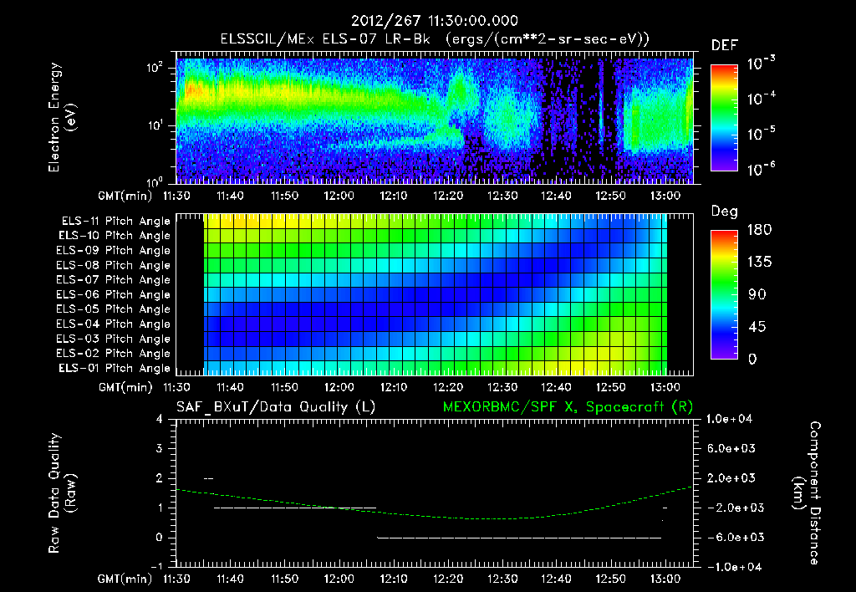Image resolution: width=856 pixels, height=592 pixels.
Task: Click the plot timestamp 2012/267 11:30:00.000
Action: pos(435,21)
